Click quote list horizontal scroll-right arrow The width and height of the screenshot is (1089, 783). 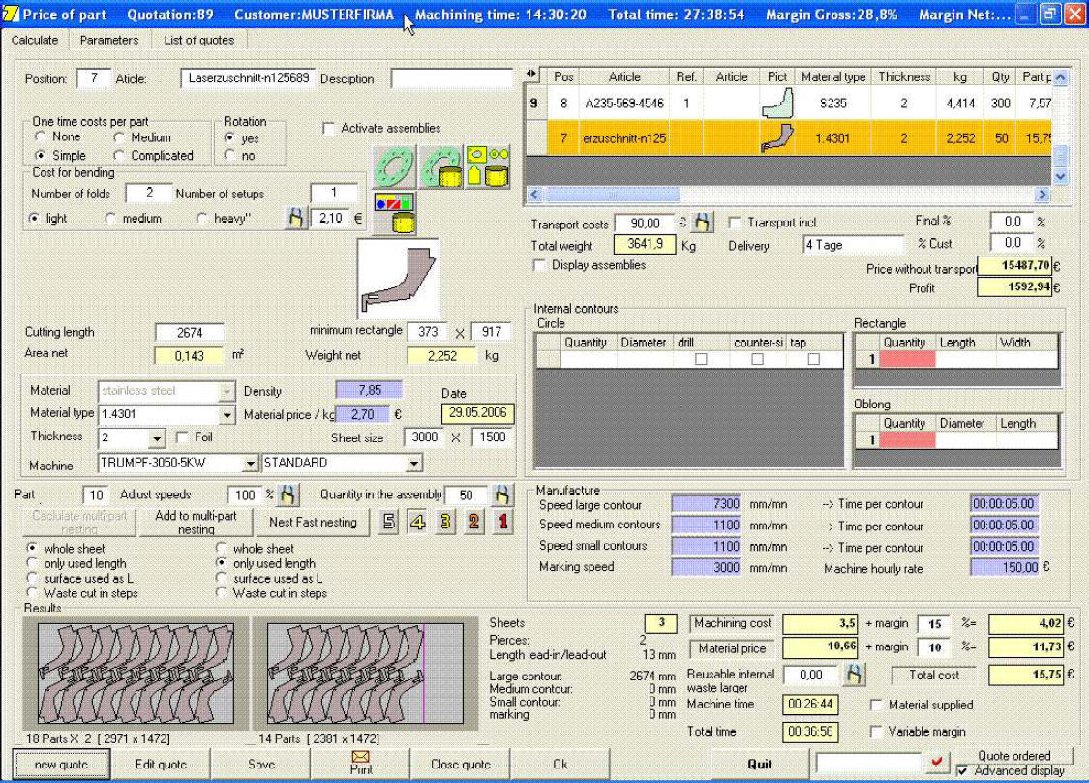point(1041,195)
